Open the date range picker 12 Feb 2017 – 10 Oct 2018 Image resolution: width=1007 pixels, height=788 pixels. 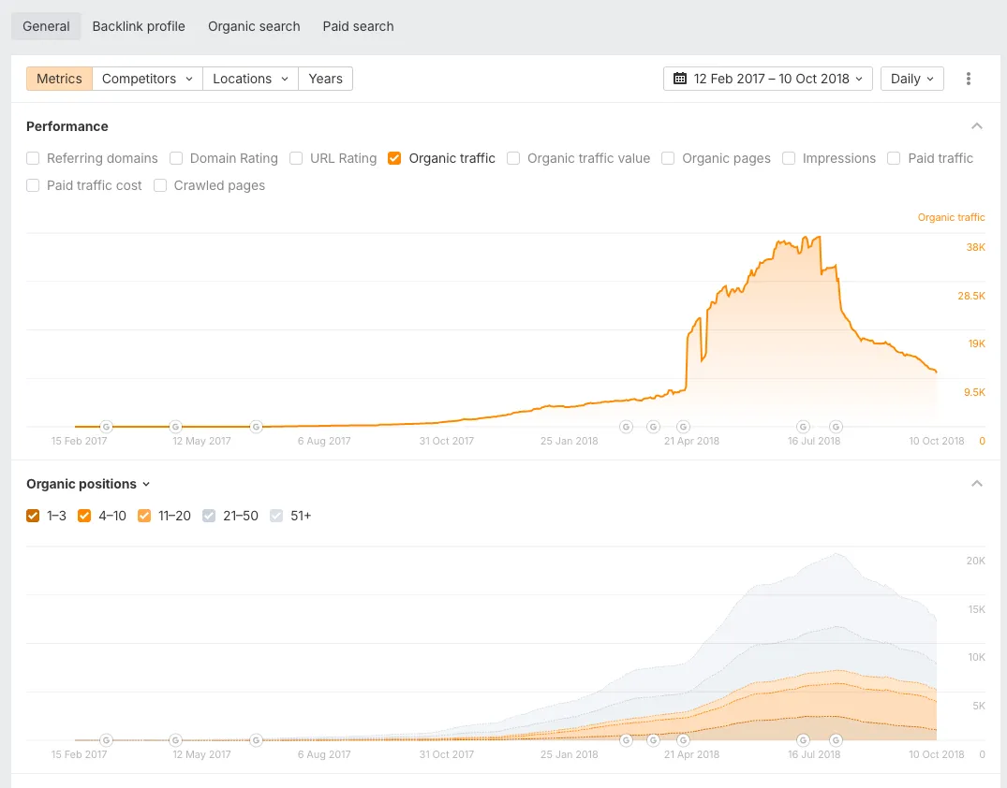click(767, 79)
